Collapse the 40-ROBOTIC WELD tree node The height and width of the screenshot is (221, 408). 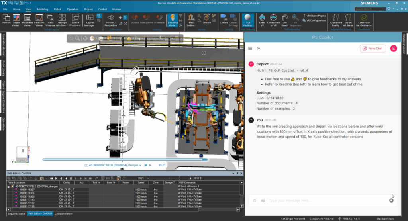point(8,186)
